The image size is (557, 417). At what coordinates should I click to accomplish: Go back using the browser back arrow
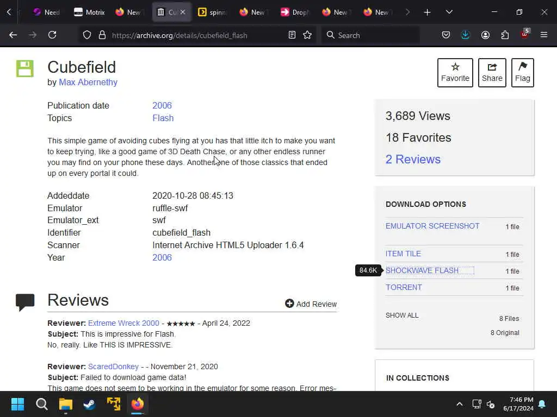coord(13,35)
